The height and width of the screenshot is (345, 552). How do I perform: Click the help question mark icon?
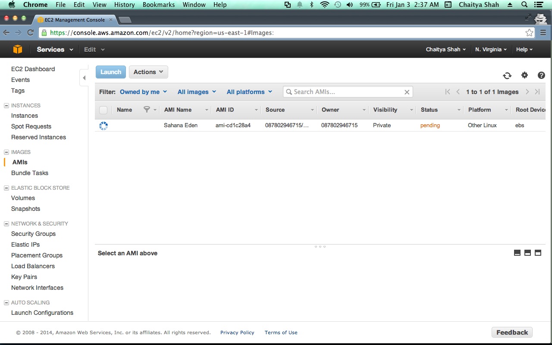(x=541, y=75)
